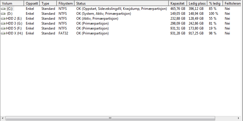Click capacity value 465,76 GB
Image resolution: width=243 pixels, height=121 pixels.
click(x=178, y=9)
